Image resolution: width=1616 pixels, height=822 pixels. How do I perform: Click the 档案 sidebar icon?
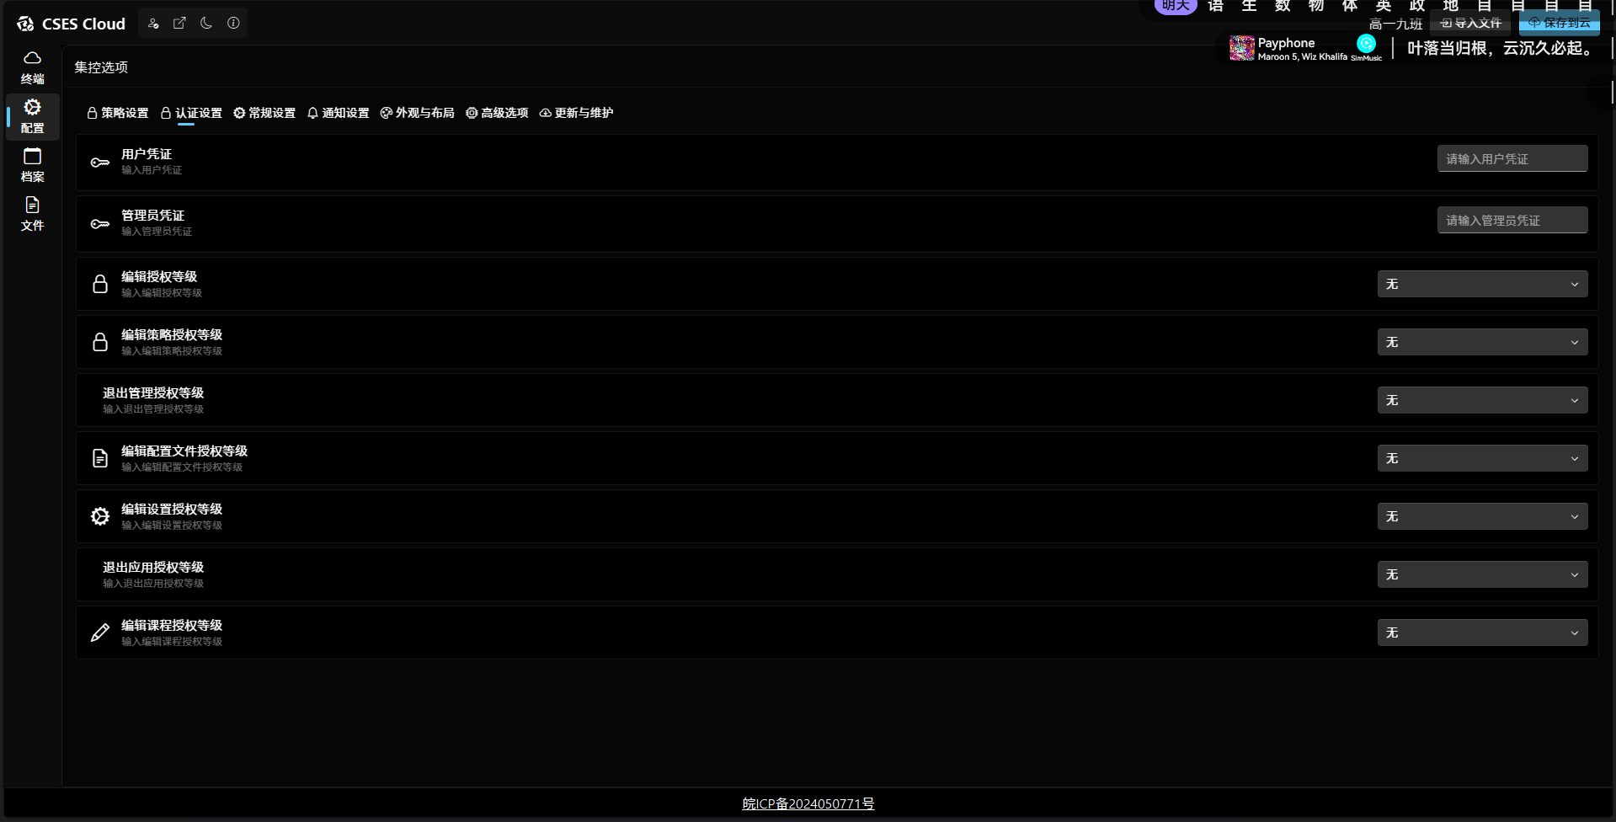tap(32, 165)
